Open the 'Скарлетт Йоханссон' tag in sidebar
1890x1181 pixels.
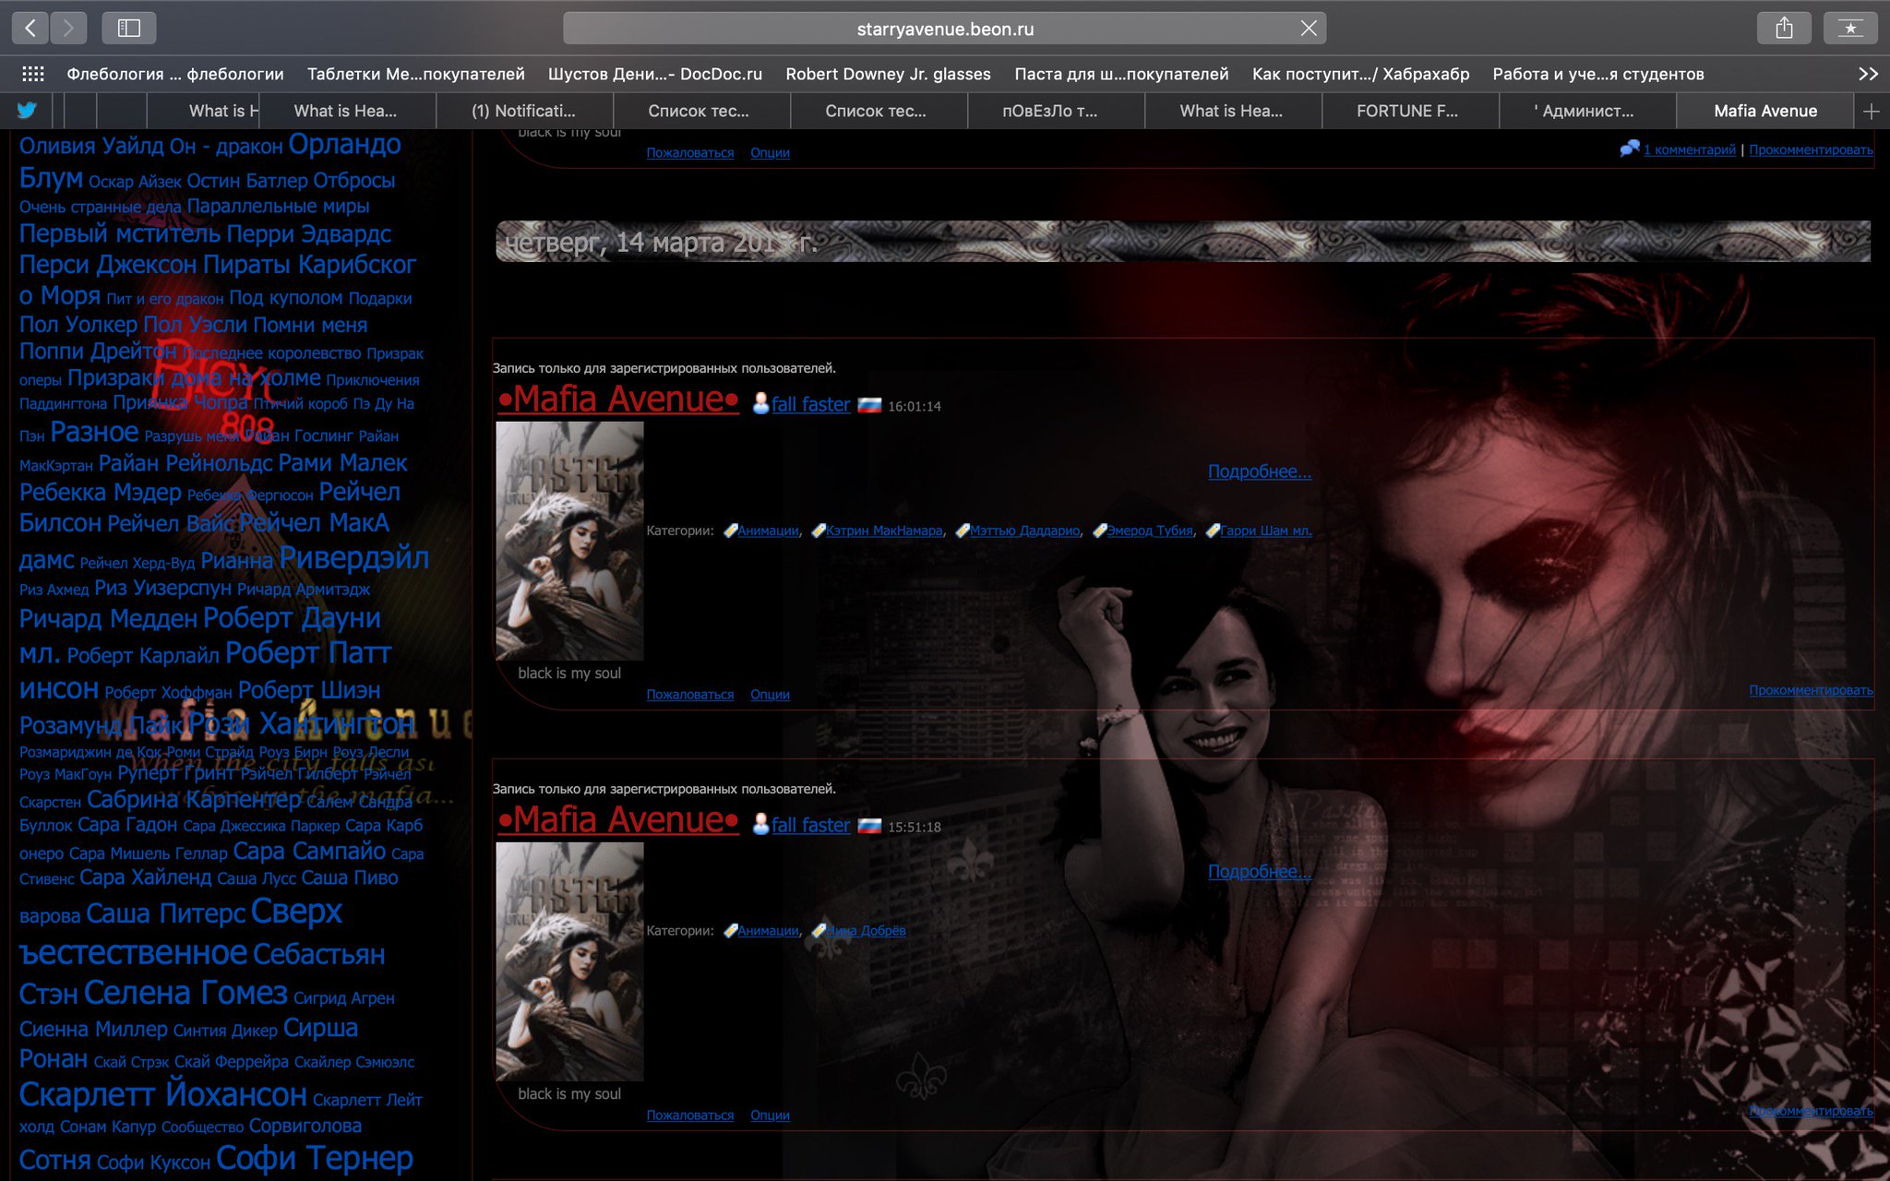tap(163, 1094)
